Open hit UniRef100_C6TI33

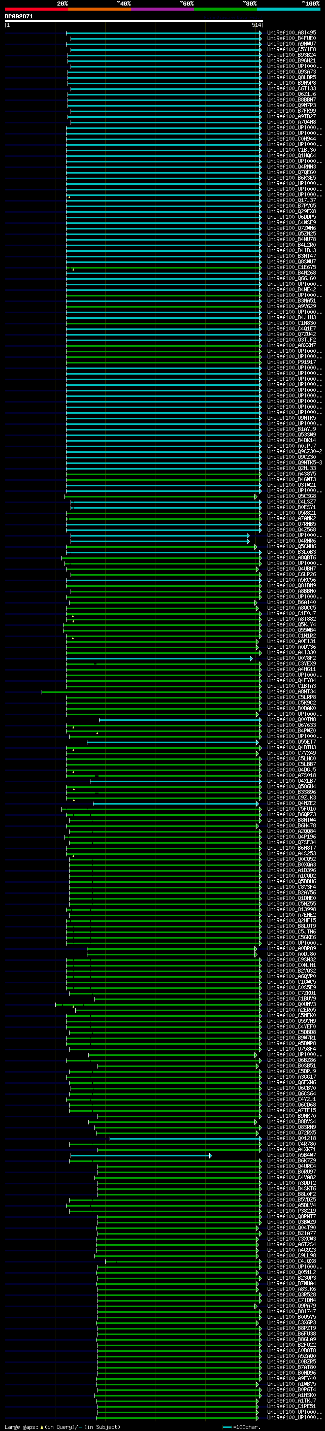click(291, 89)
